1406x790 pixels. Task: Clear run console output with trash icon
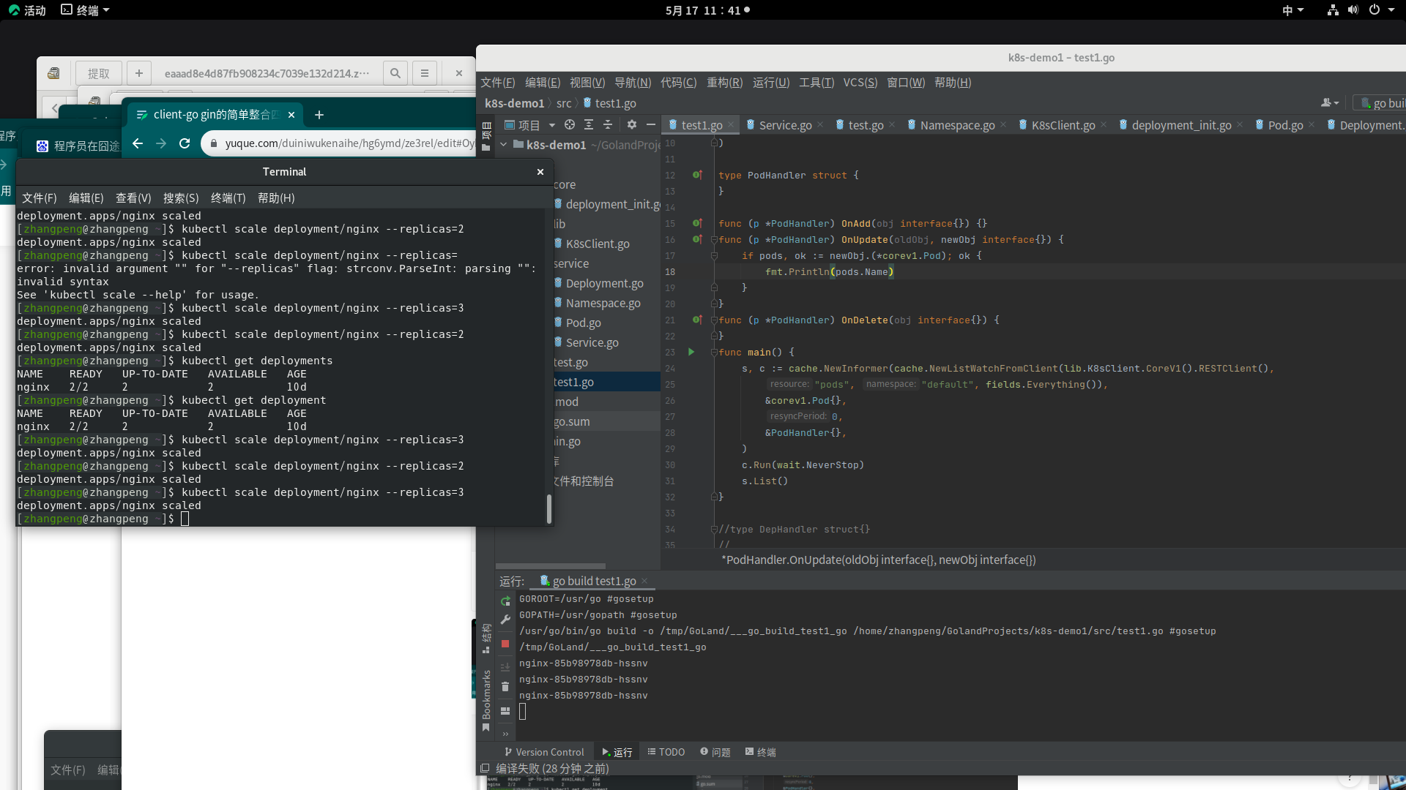505,687
